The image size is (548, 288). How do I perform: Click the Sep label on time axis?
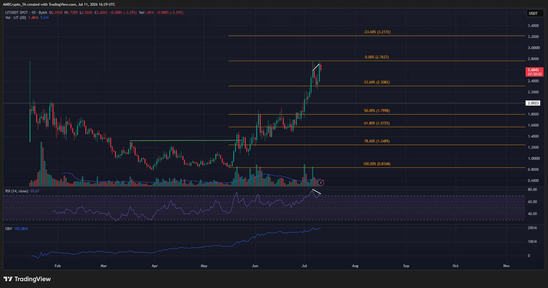[406, 266]
